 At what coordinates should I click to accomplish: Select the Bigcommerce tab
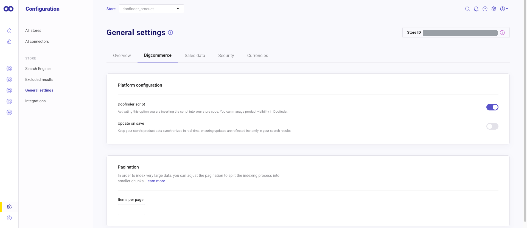158,55
